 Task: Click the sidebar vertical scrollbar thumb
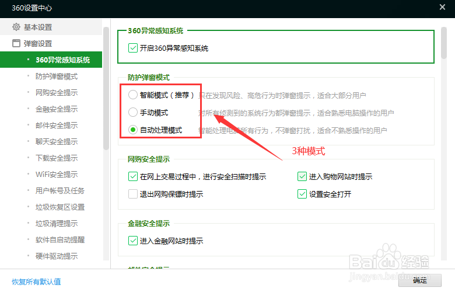pos(106,88)
